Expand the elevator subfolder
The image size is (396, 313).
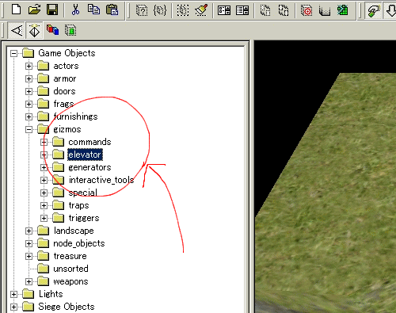tap(44, 155)
